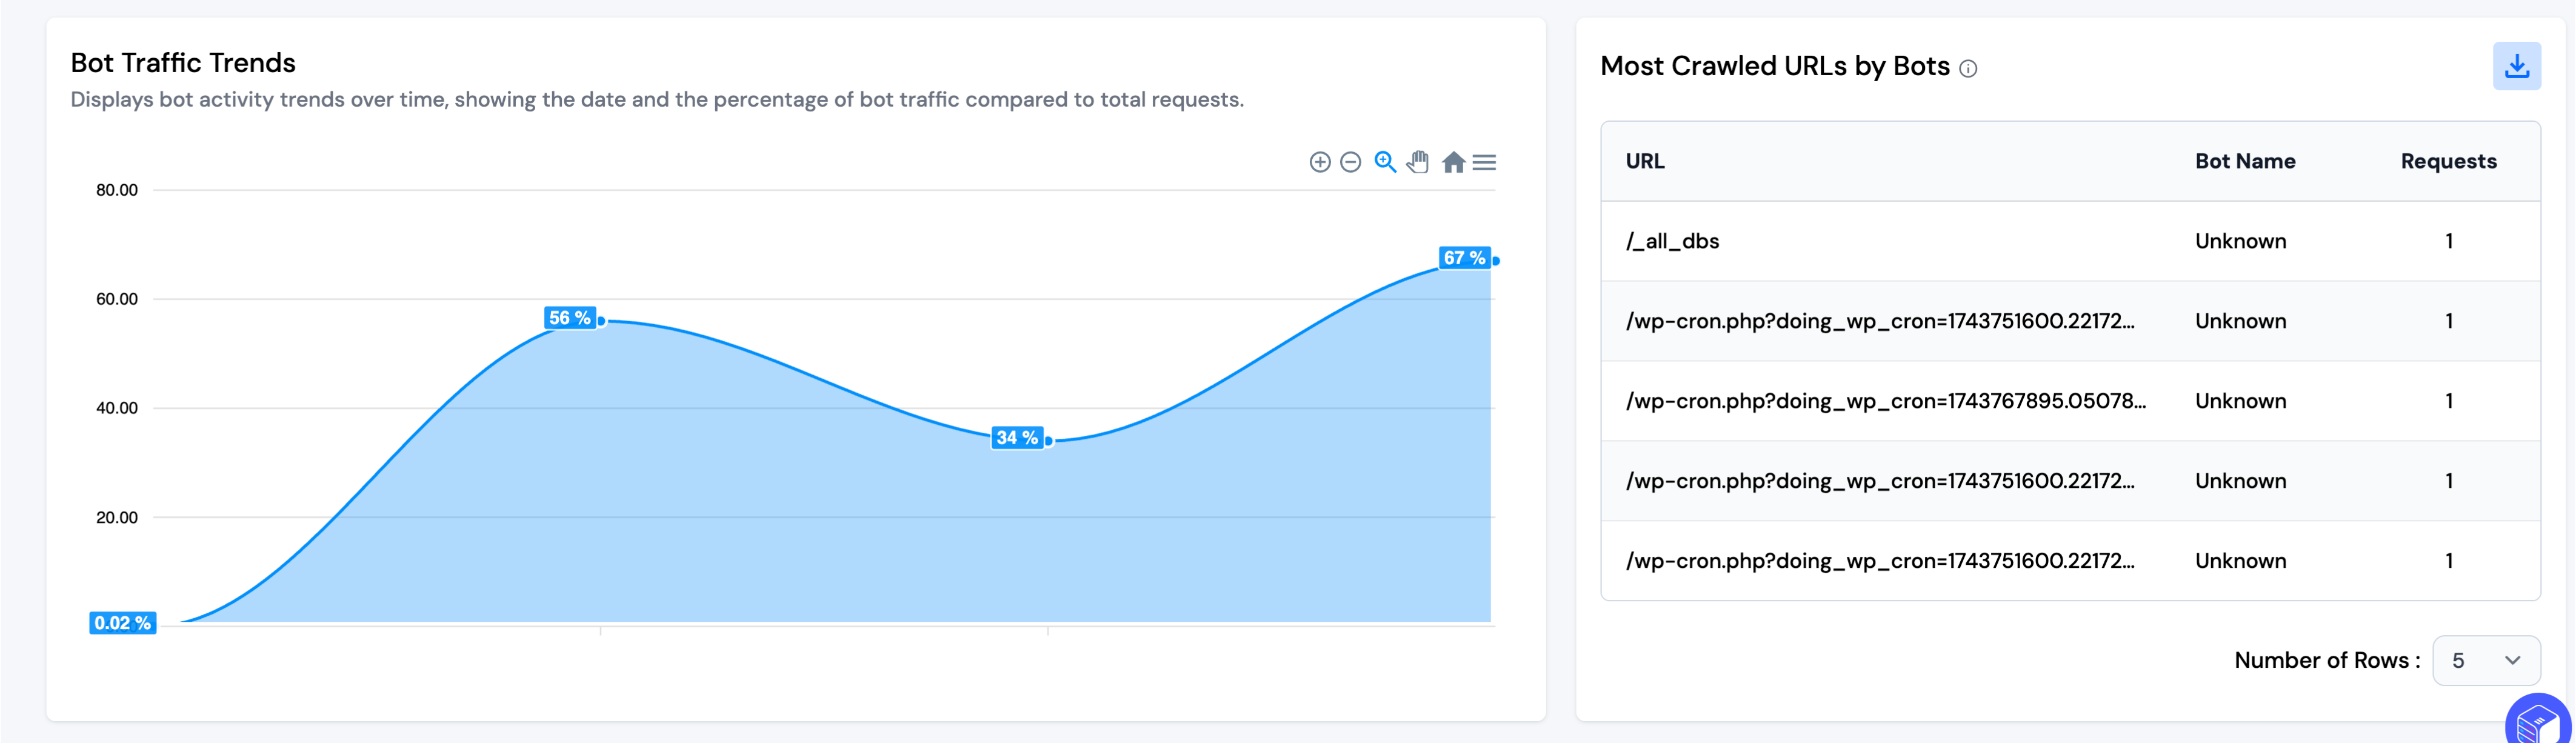Image resolution: width=2576 pixels, height=743 pixels.
Task: Reset chart zoom with home icon
Action: 1453,162
